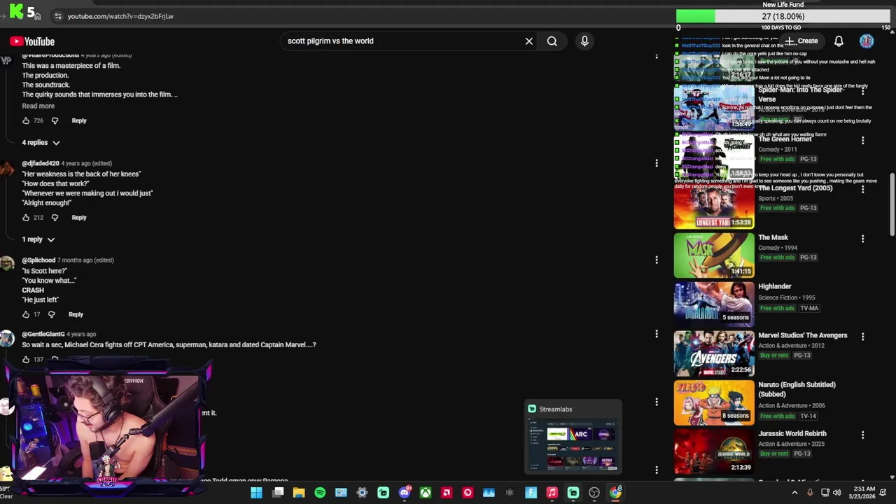Click 'Highlander' video title
The width and height of the screenshot is (896, 504).
(775, 286)
